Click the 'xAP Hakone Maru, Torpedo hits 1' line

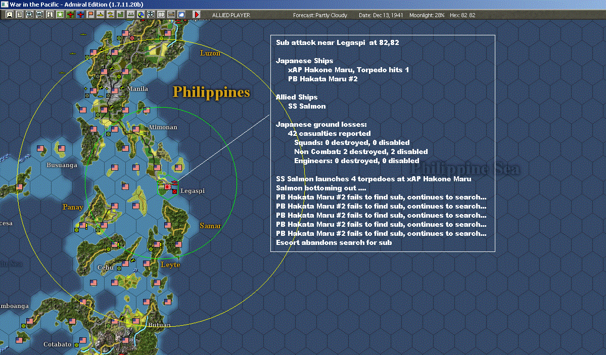(x=348, y=70)
